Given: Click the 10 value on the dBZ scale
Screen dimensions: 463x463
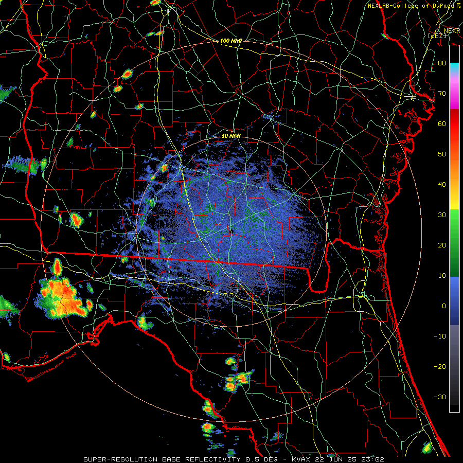Looking at the screenshot, I should click(x=442, y=276).
